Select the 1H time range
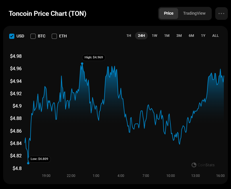Image resolution: width=231 pixels, height=189 pixels. pos(129,36)
